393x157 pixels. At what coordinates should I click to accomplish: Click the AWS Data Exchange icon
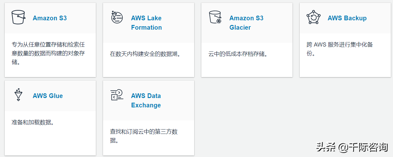[x=117, y=95]
